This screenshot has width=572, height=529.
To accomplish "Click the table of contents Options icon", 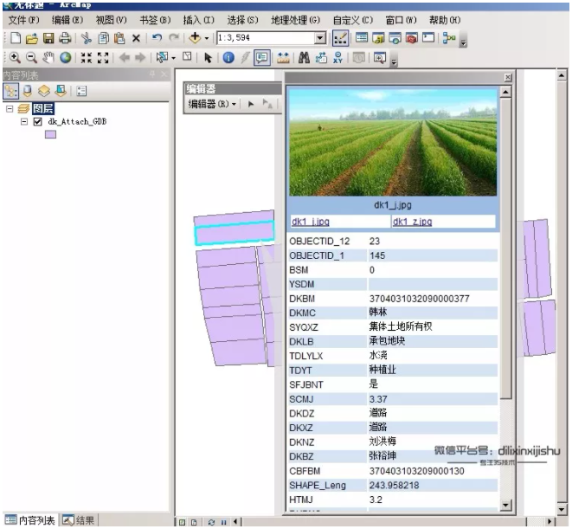I will click(81, 91).
